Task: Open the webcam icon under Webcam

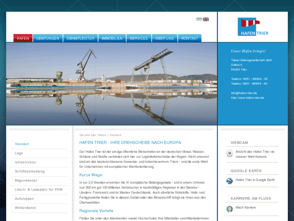Action: 230,153
